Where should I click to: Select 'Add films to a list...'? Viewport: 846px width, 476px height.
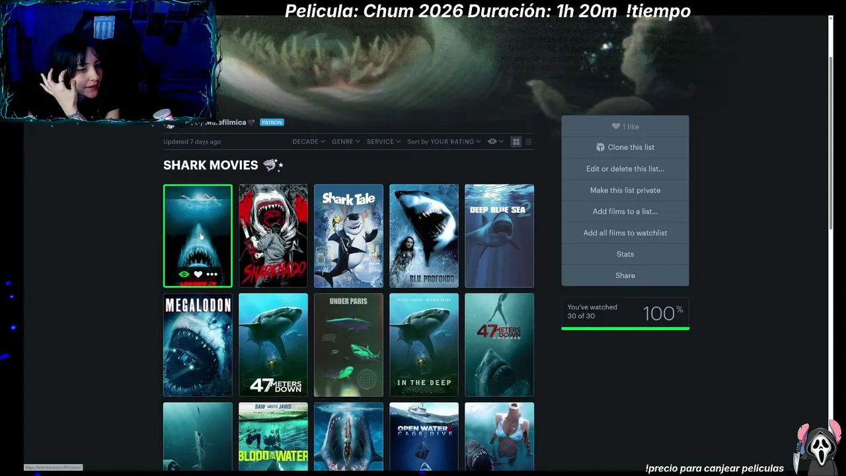(x=625, y=212)
